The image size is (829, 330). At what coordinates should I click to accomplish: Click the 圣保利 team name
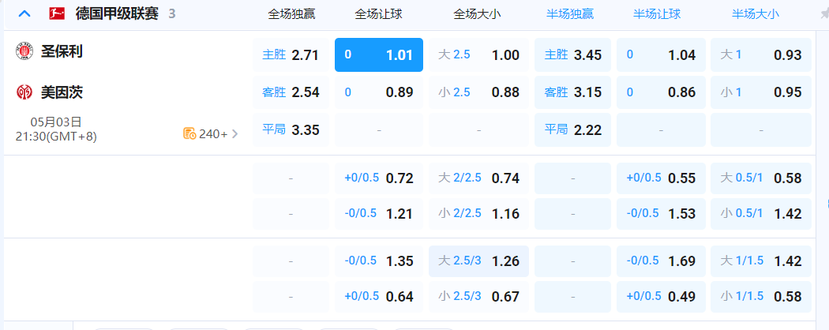point(62,51)
